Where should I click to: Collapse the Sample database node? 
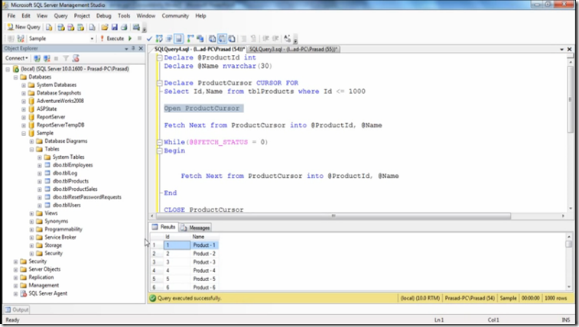tap(24, 133)
